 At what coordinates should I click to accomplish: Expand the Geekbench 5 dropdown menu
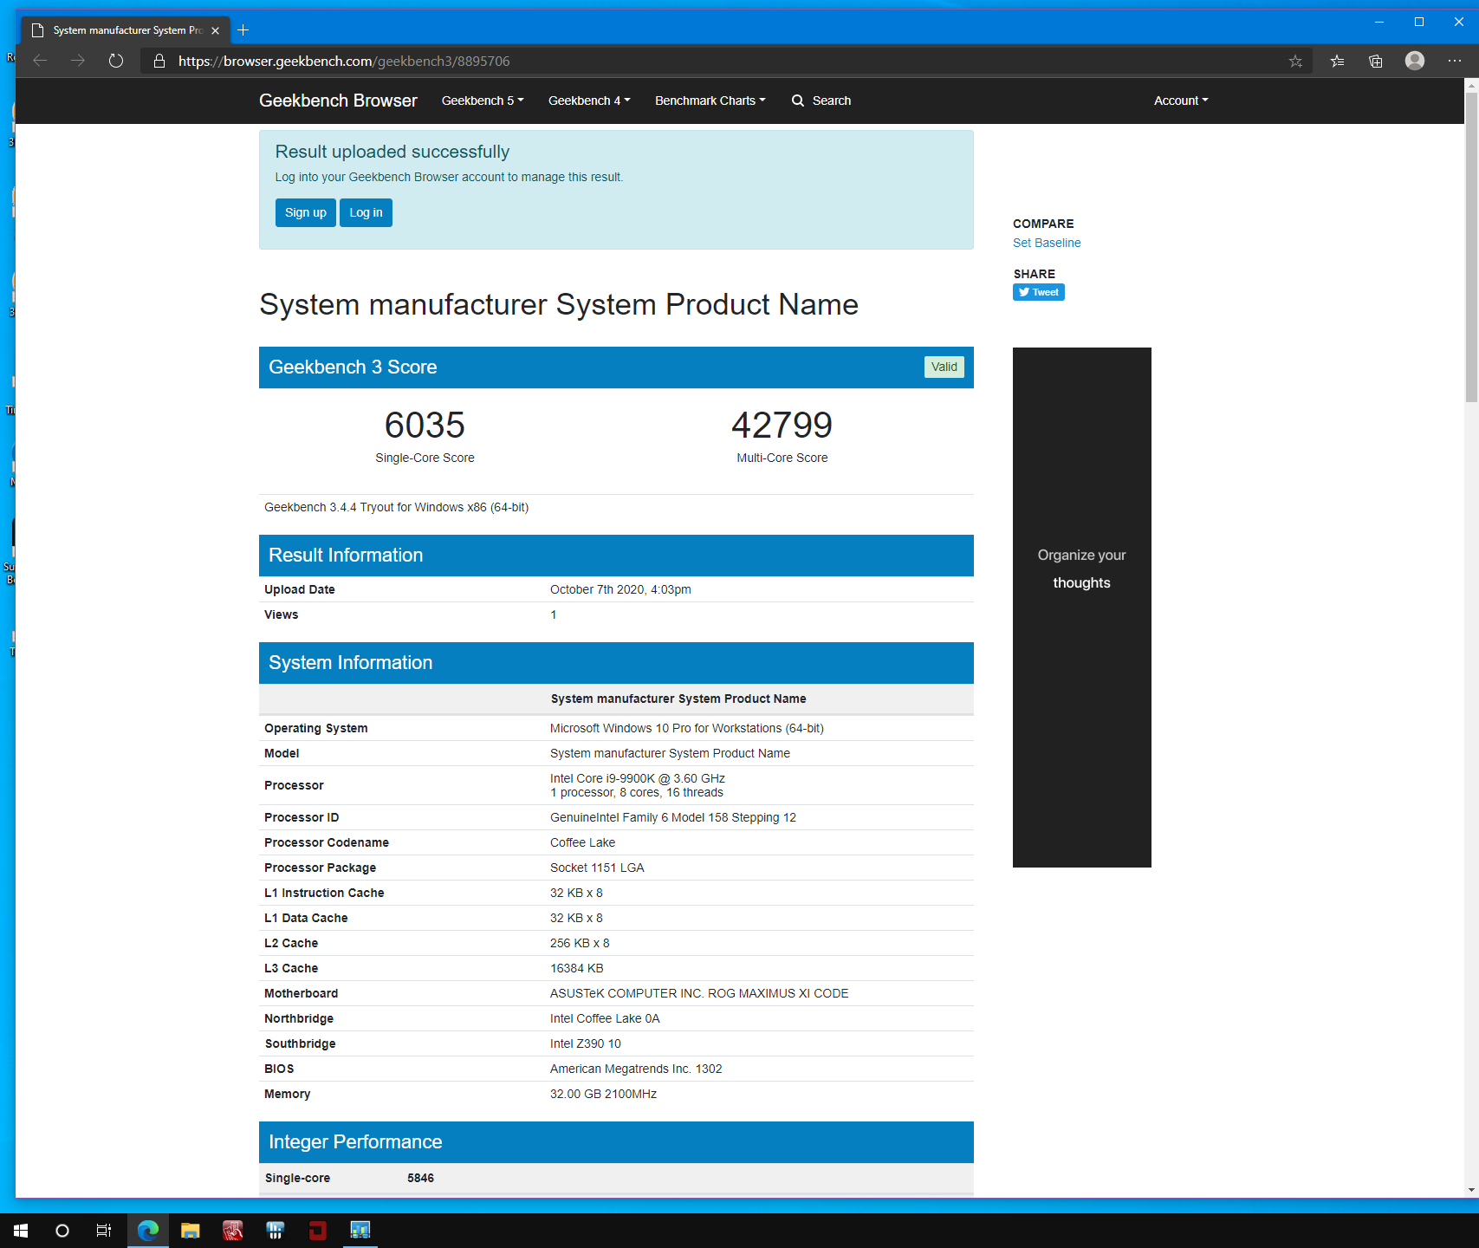[x=483, y=101]
